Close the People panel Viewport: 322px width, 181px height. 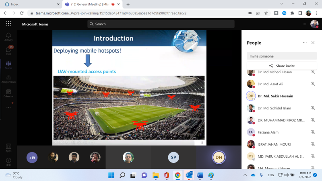coord(313,43)
